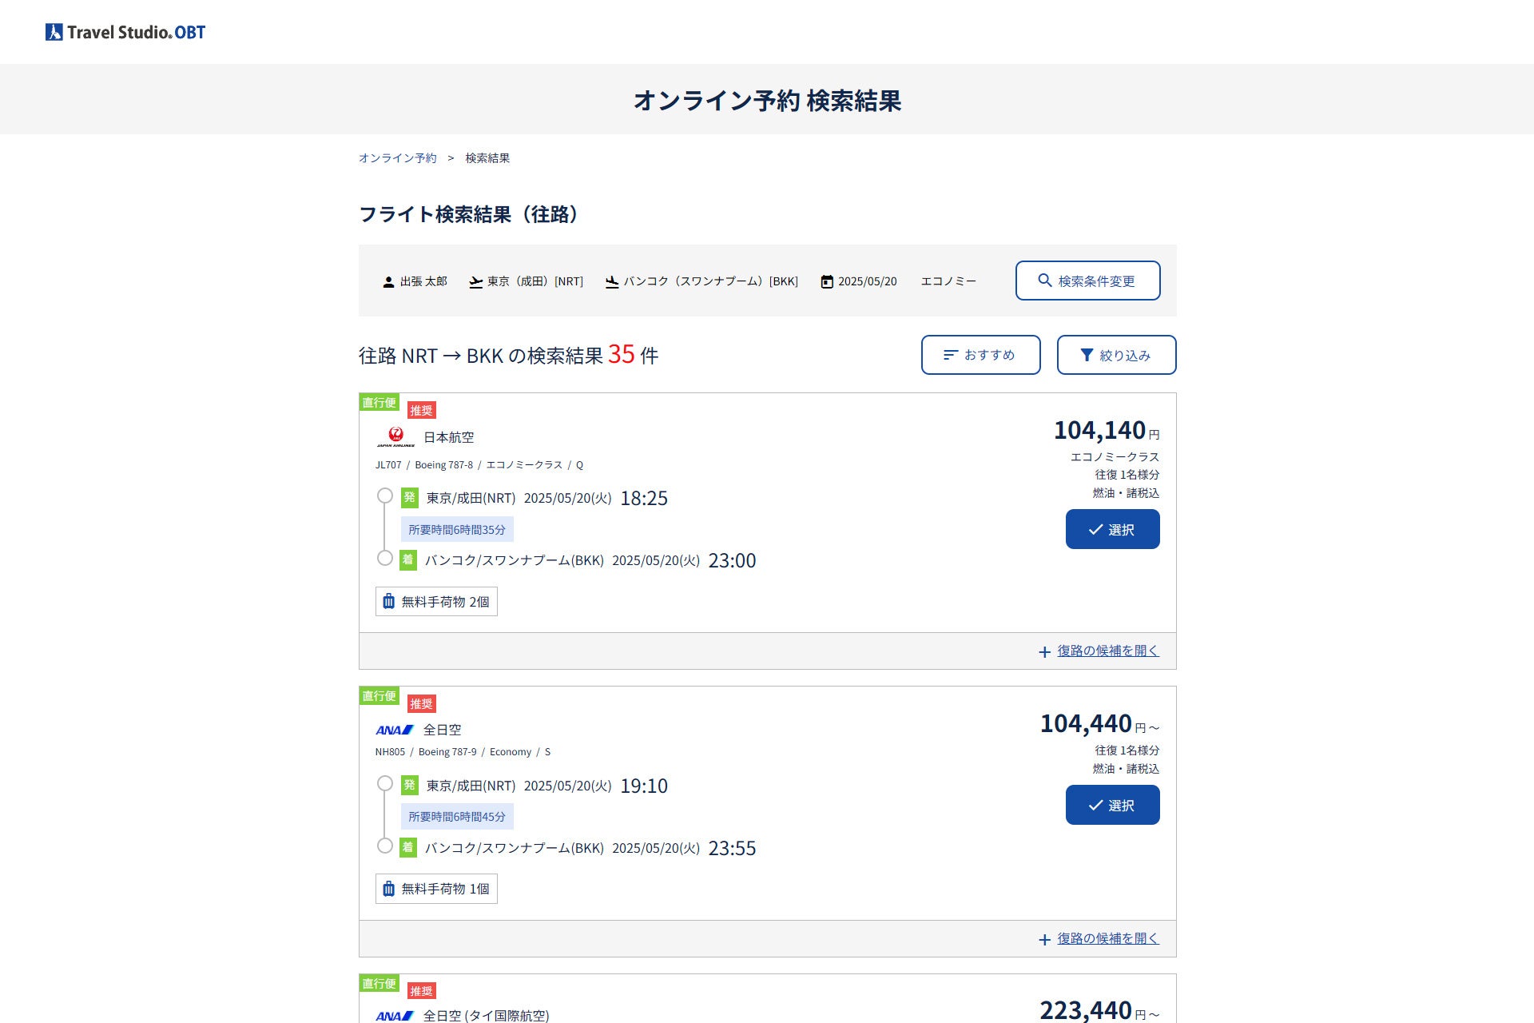Select the ANA 104,440円 flight

pyautogui.click(x=1112, y=806)
